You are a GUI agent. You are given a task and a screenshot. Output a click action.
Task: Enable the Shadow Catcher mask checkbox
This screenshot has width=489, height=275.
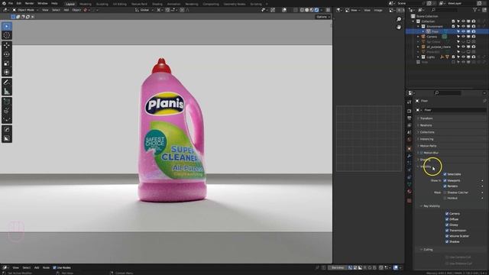[445, 192]
